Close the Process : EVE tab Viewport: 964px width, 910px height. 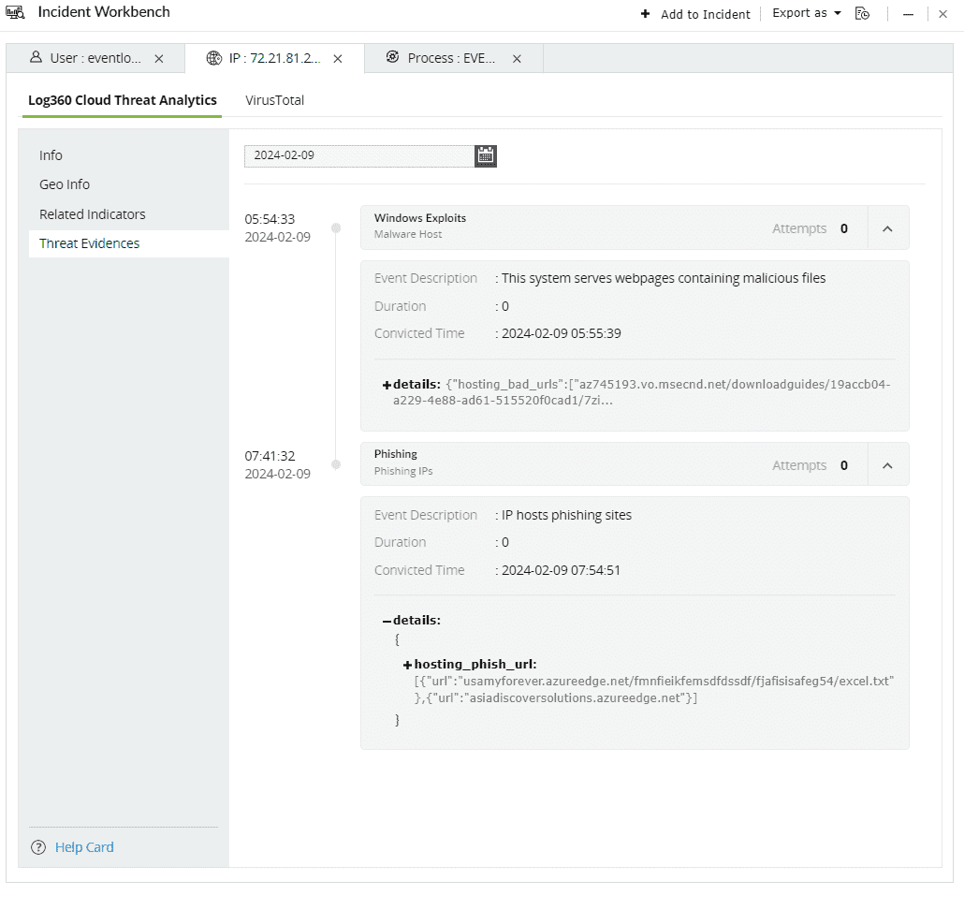click(517, 57)
